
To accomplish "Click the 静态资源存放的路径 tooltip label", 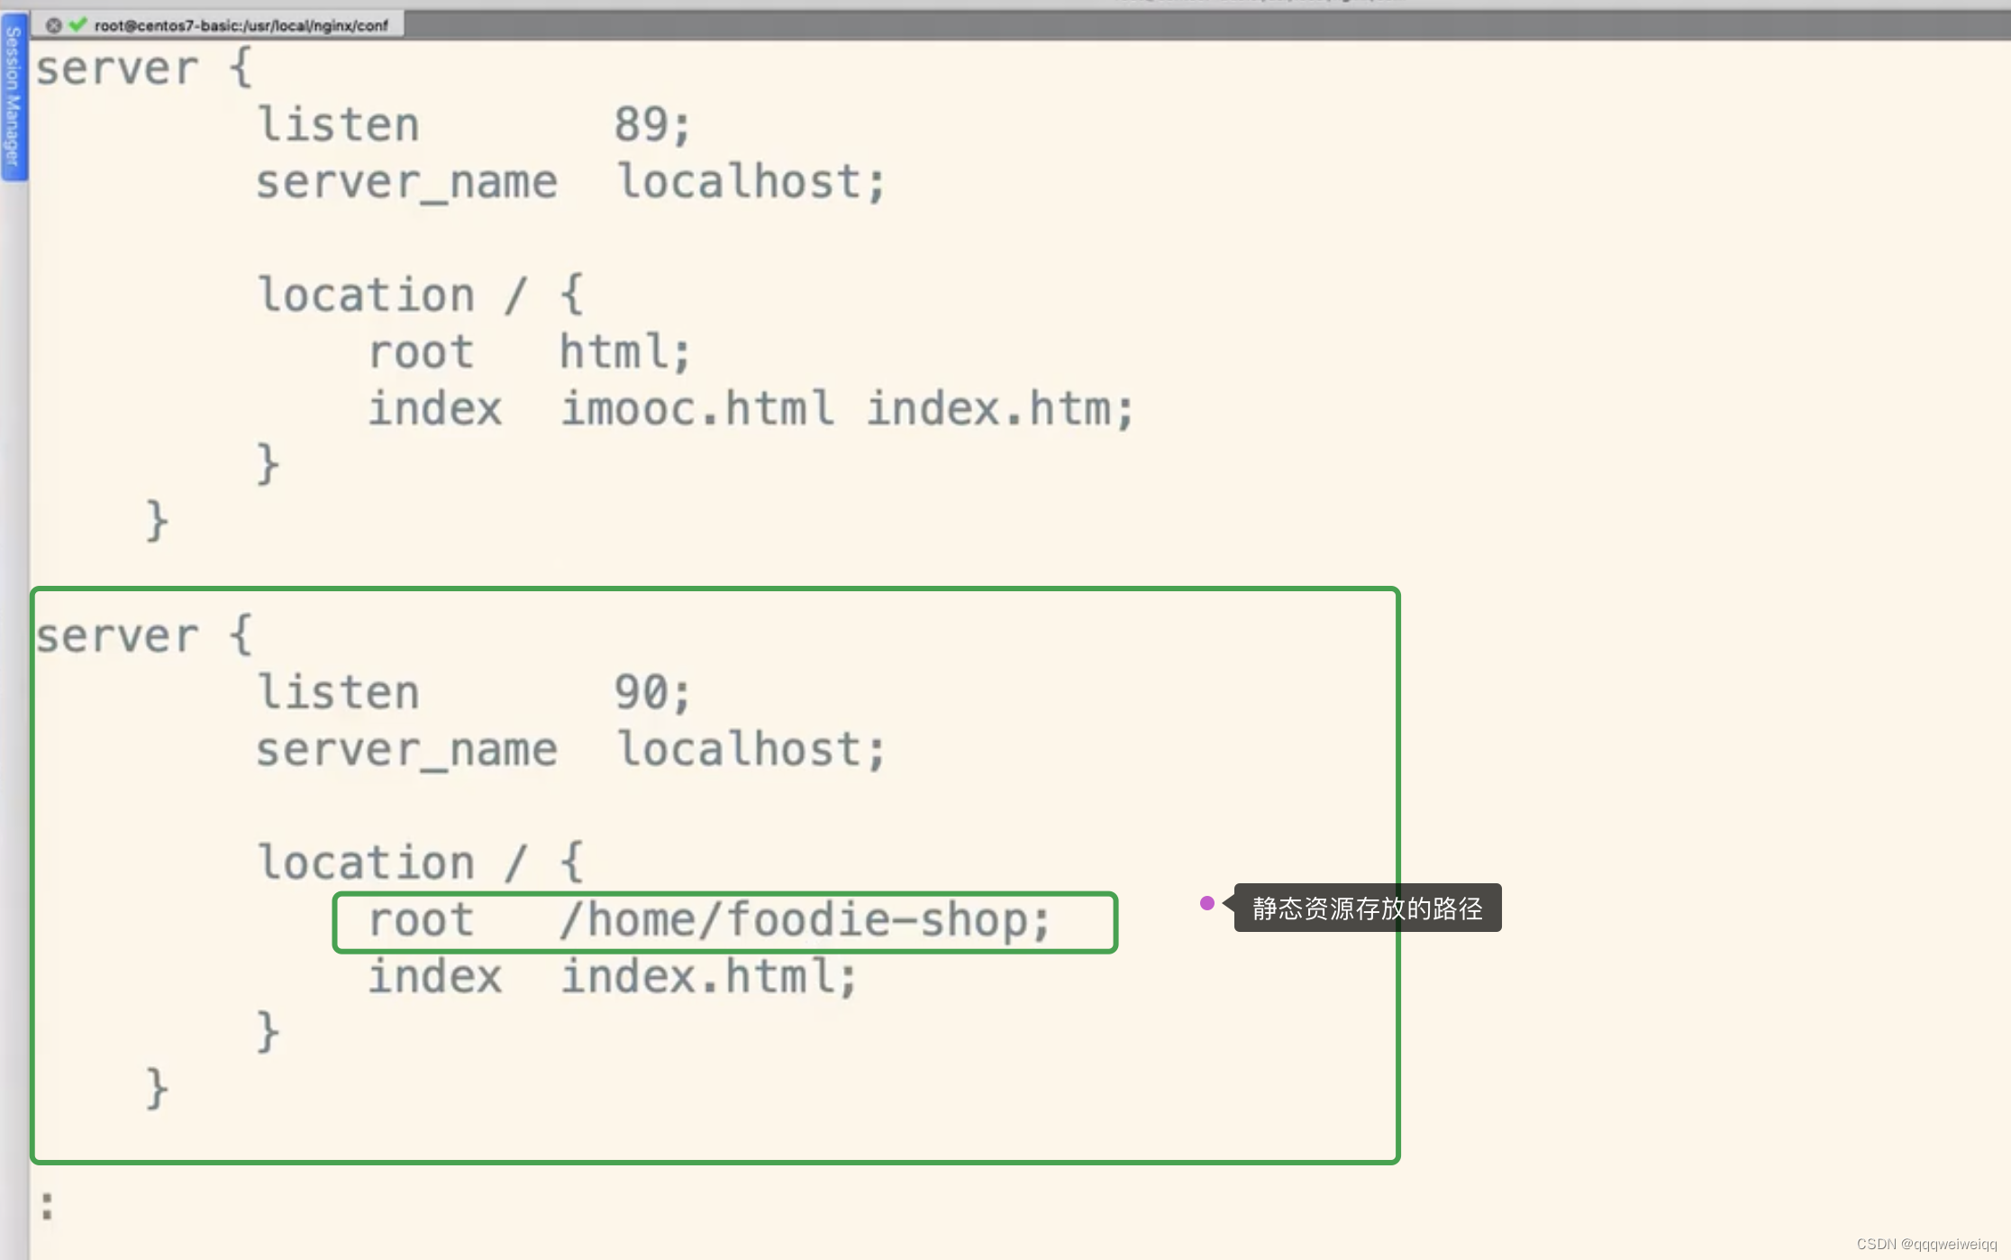I will click(x=1366, y=908).
